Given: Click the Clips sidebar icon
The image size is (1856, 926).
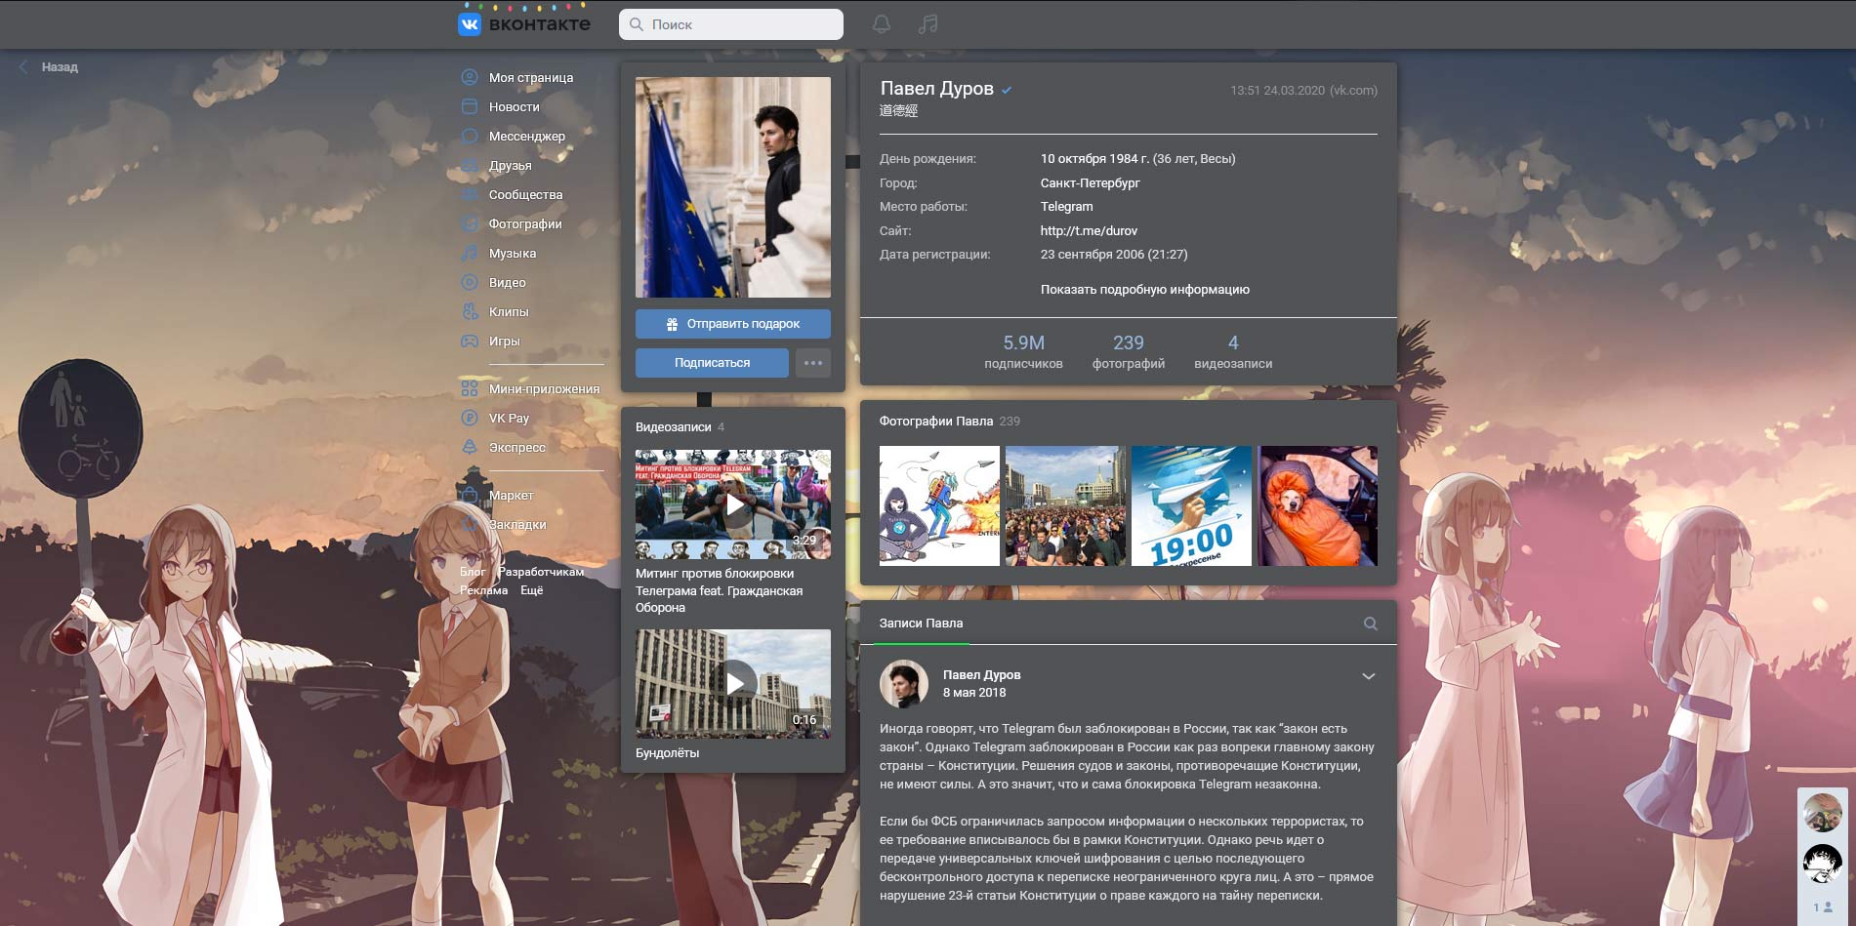Looking at the screenshot, I should tap(470, 311).
